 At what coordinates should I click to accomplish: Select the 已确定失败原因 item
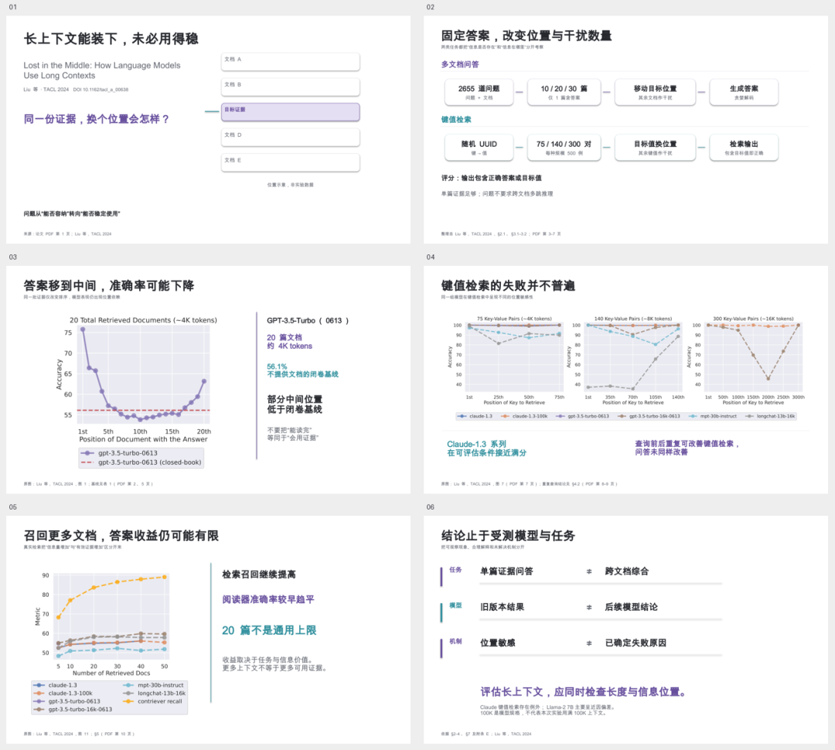[x=636, y=643]
